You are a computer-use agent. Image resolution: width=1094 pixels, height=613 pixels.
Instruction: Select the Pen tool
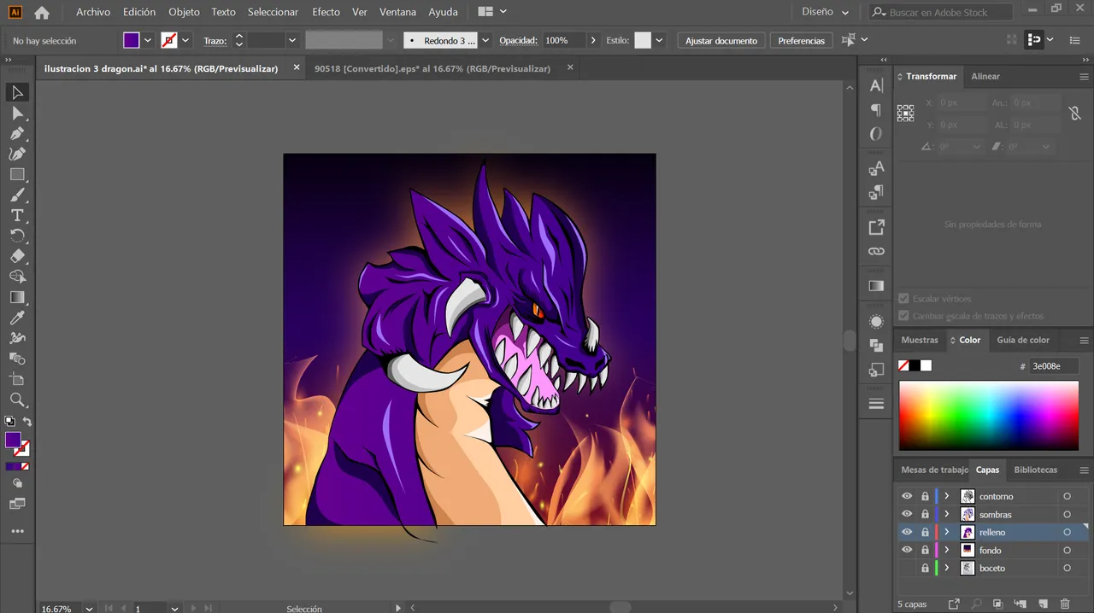point(17,133)
